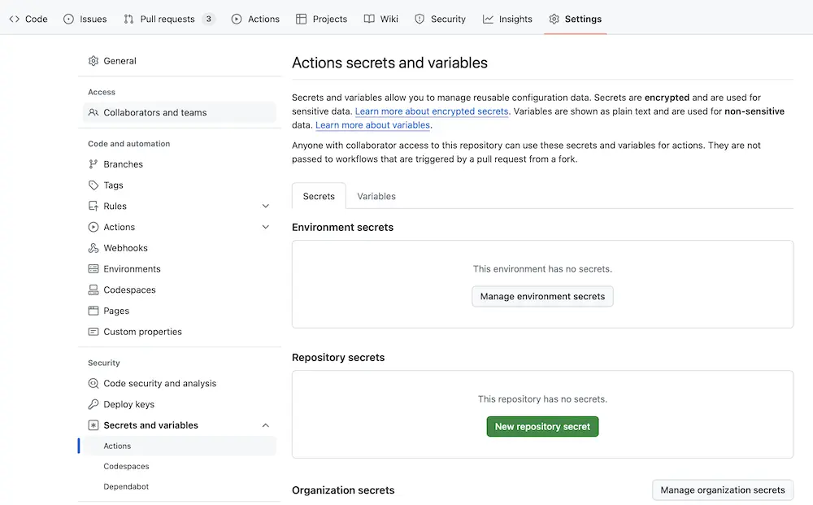Image resolution: width=813 pixels, height=505 pixels.
Task: Select the Branches settings icon
Action: [93, 163]
